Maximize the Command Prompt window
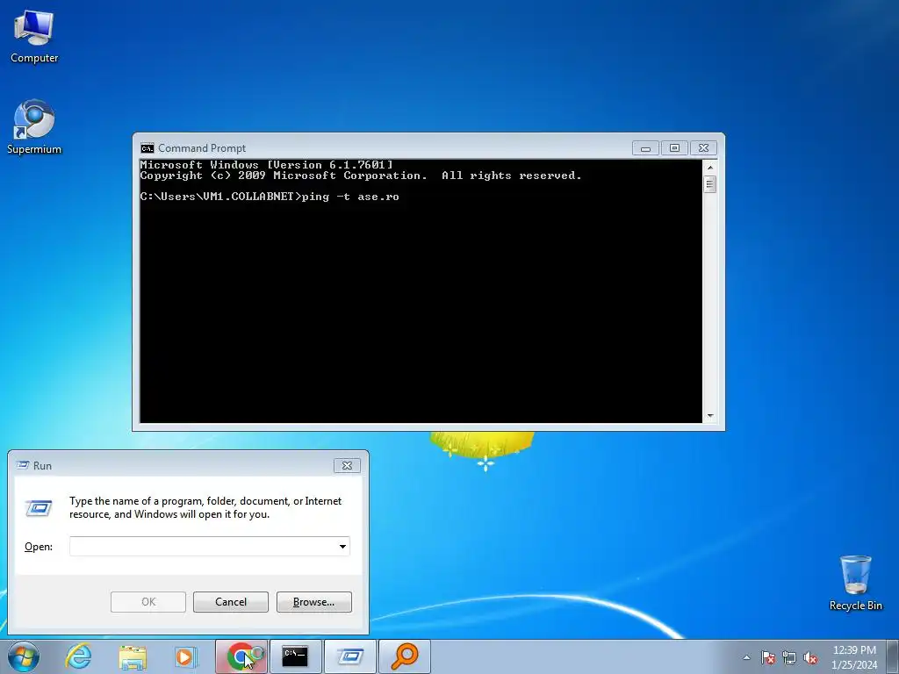The width and height of the screenshot is (899, 674). click(x=675, y=148)
